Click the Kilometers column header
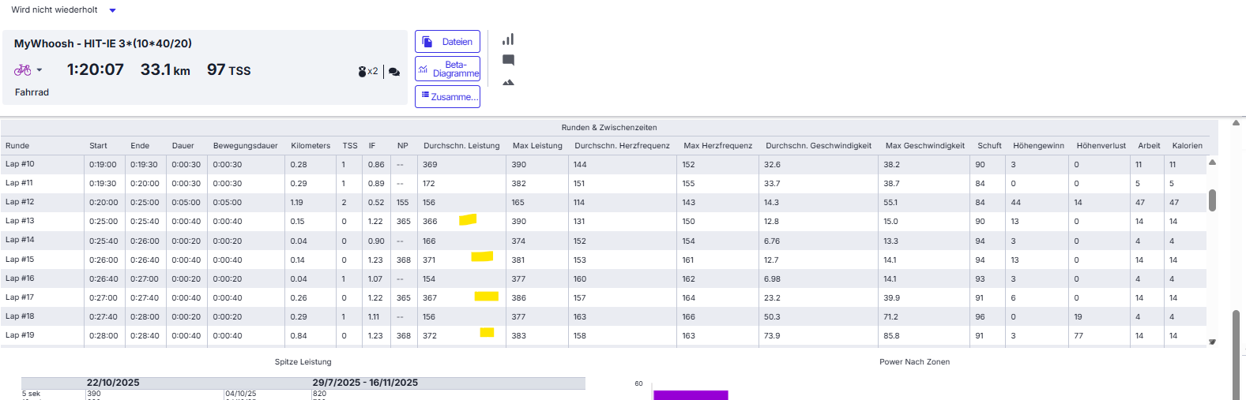This screenshot has height=400, width=1246. (x=311, y=146)
